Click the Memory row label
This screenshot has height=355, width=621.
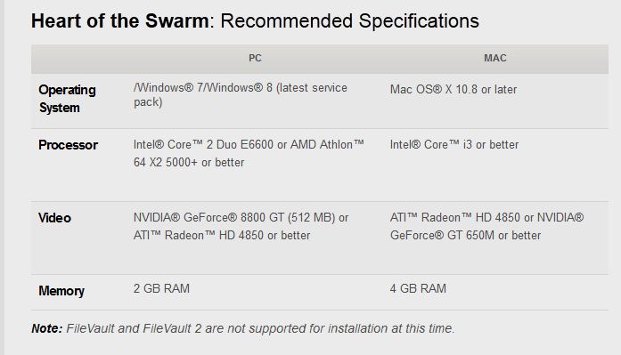point(61,291)
